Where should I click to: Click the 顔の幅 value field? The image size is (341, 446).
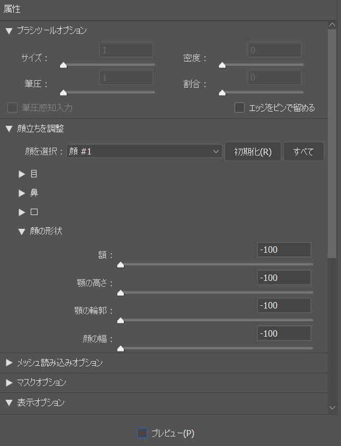tap(284, 333)
